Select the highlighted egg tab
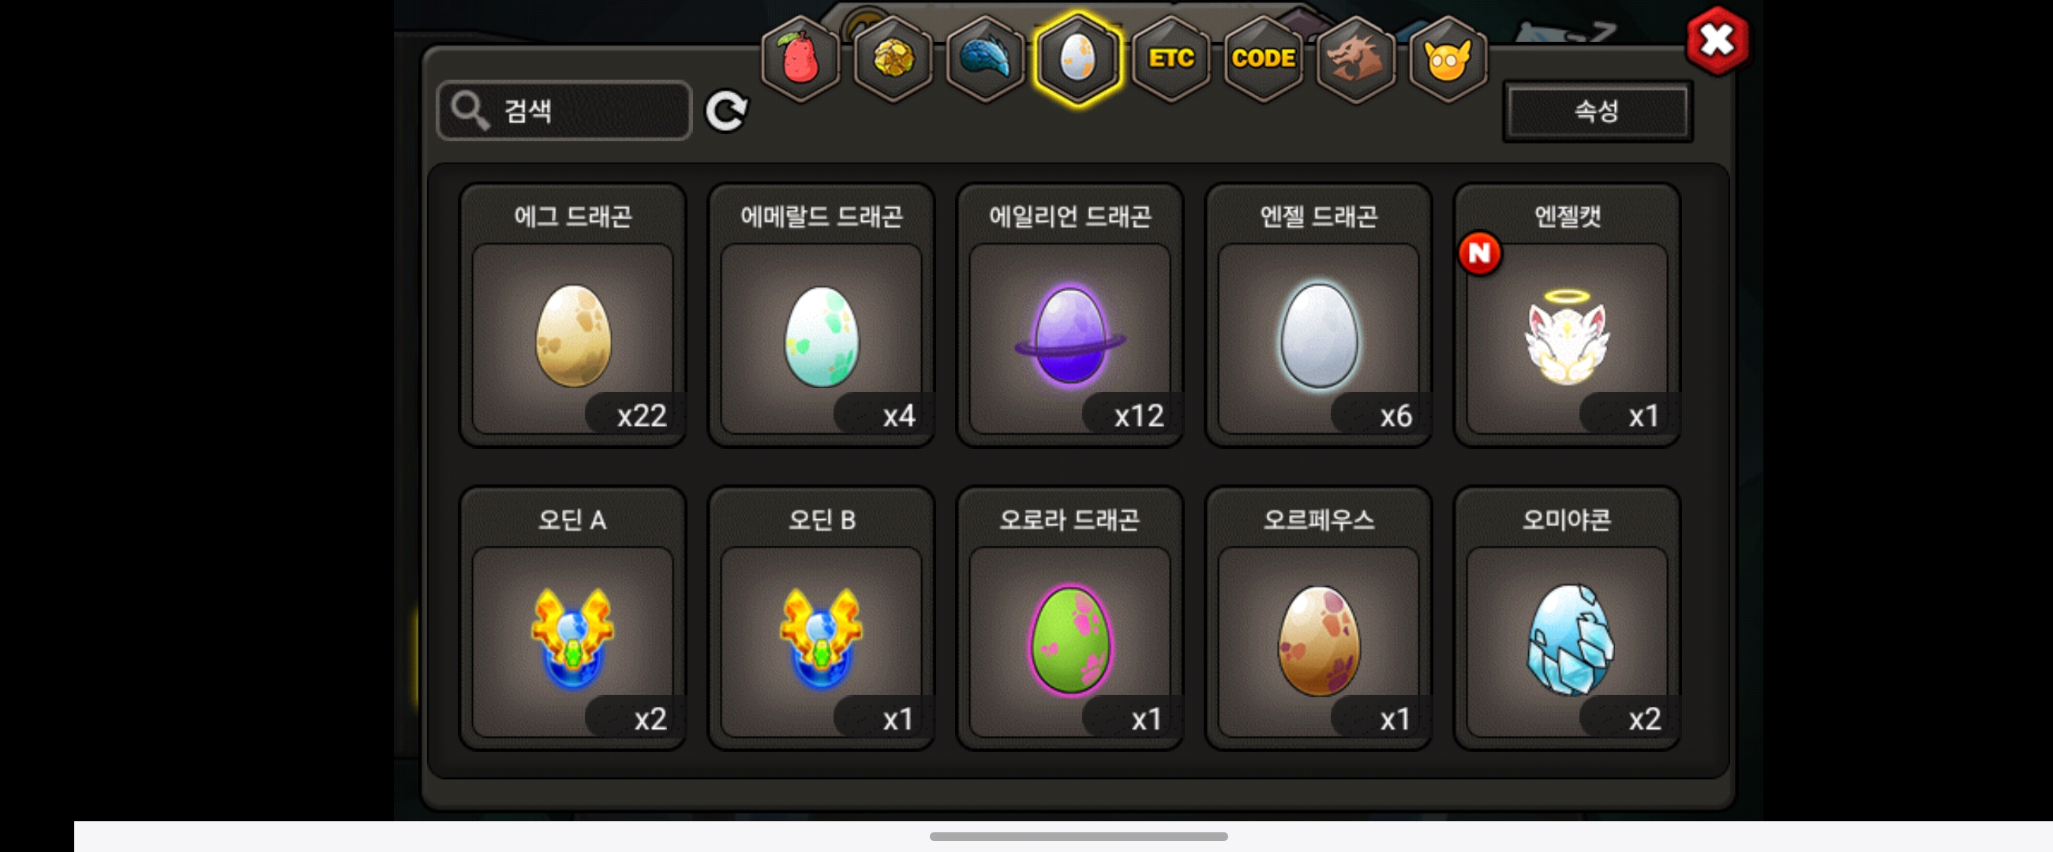 click(1077, 58)
